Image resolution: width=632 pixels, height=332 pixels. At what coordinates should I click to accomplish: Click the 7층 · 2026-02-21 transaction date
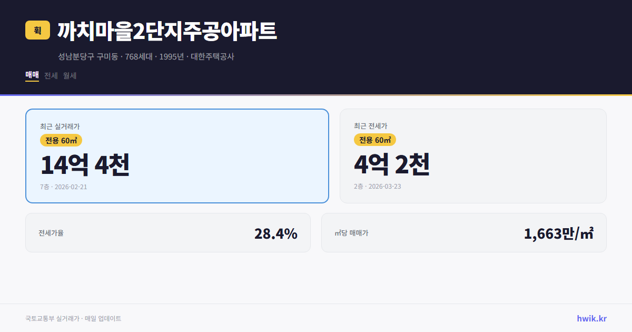click(x=63, y=187)
